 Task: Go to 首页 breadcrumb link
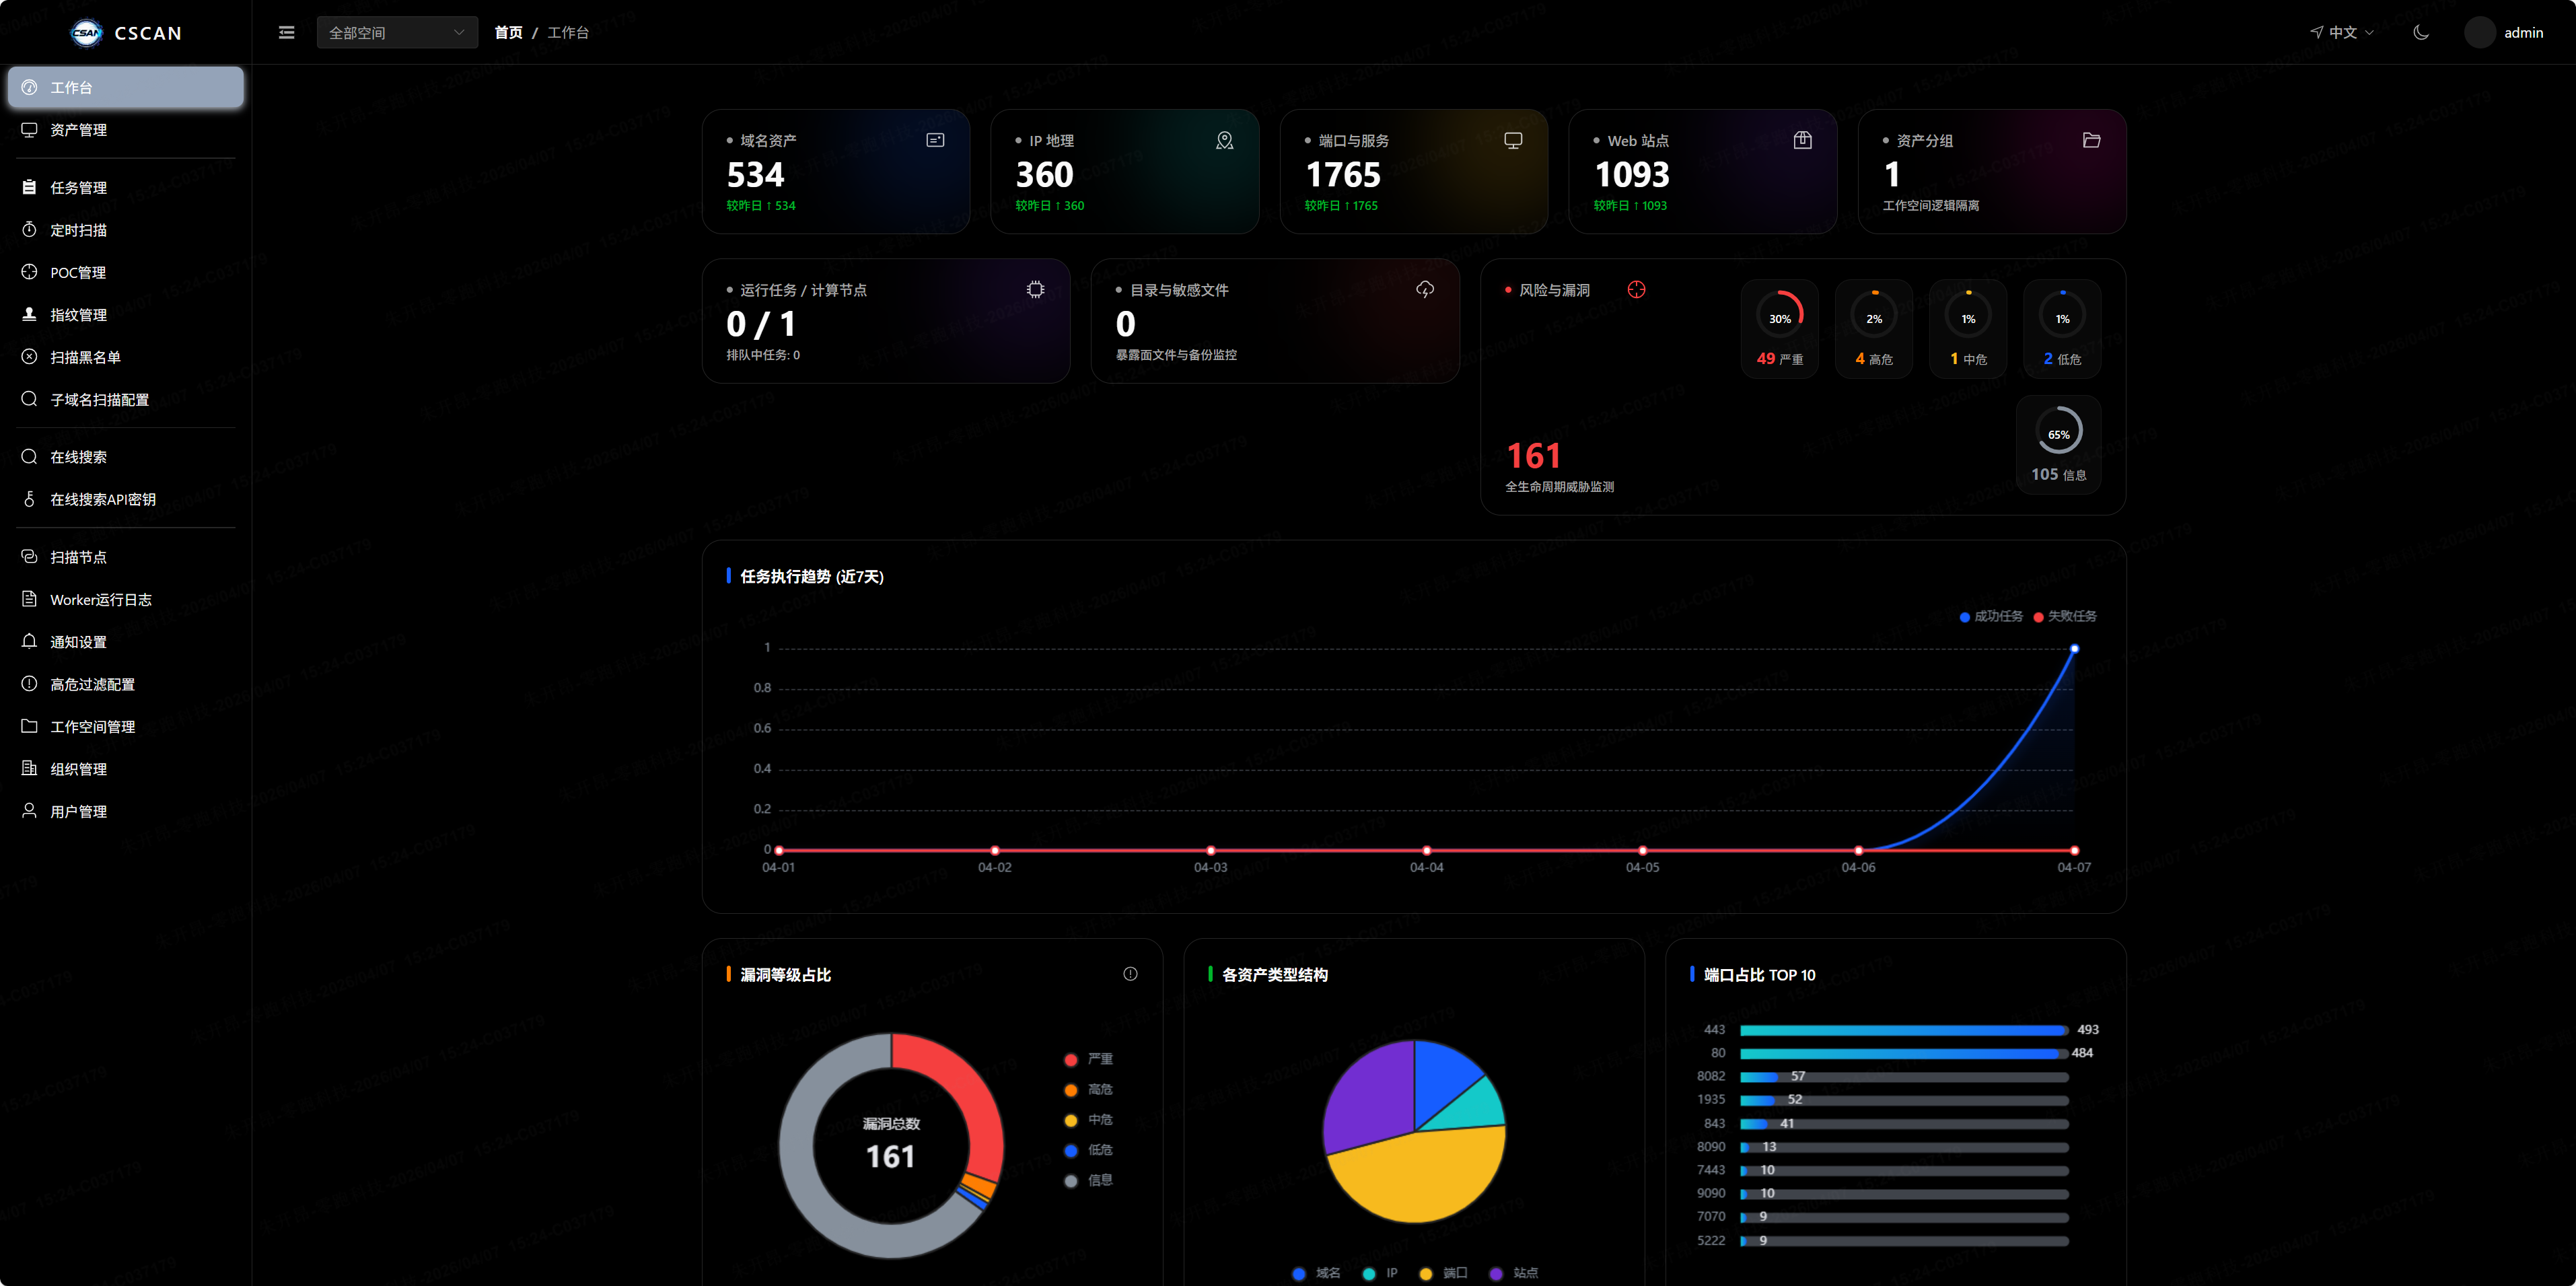508,33
